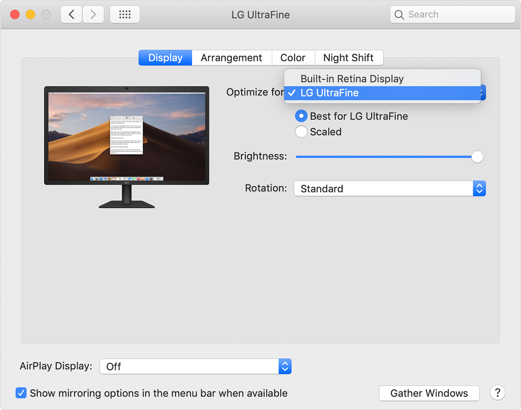521x410 pixels.
Task: Open the AirPlay Display dropdown
Action: pos(195,367)
